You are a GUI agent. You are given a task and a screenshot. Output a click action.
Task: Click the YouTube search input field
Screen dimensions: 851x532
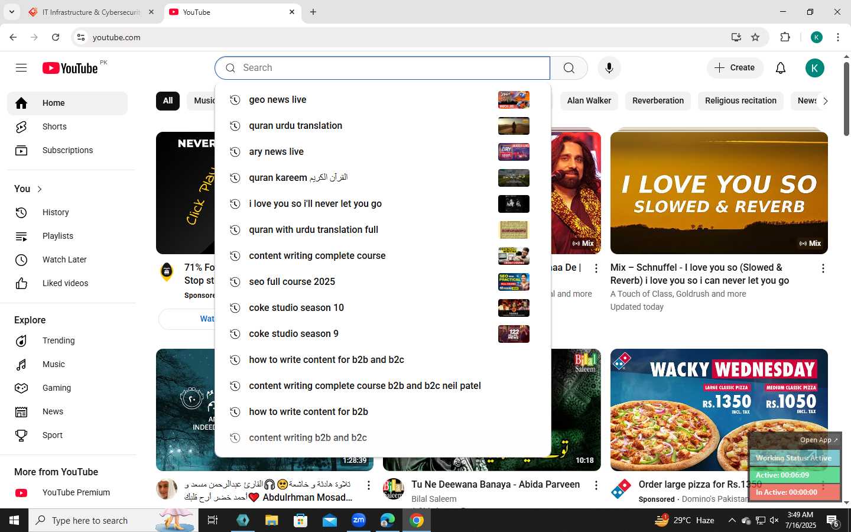[x=383, y=68]
